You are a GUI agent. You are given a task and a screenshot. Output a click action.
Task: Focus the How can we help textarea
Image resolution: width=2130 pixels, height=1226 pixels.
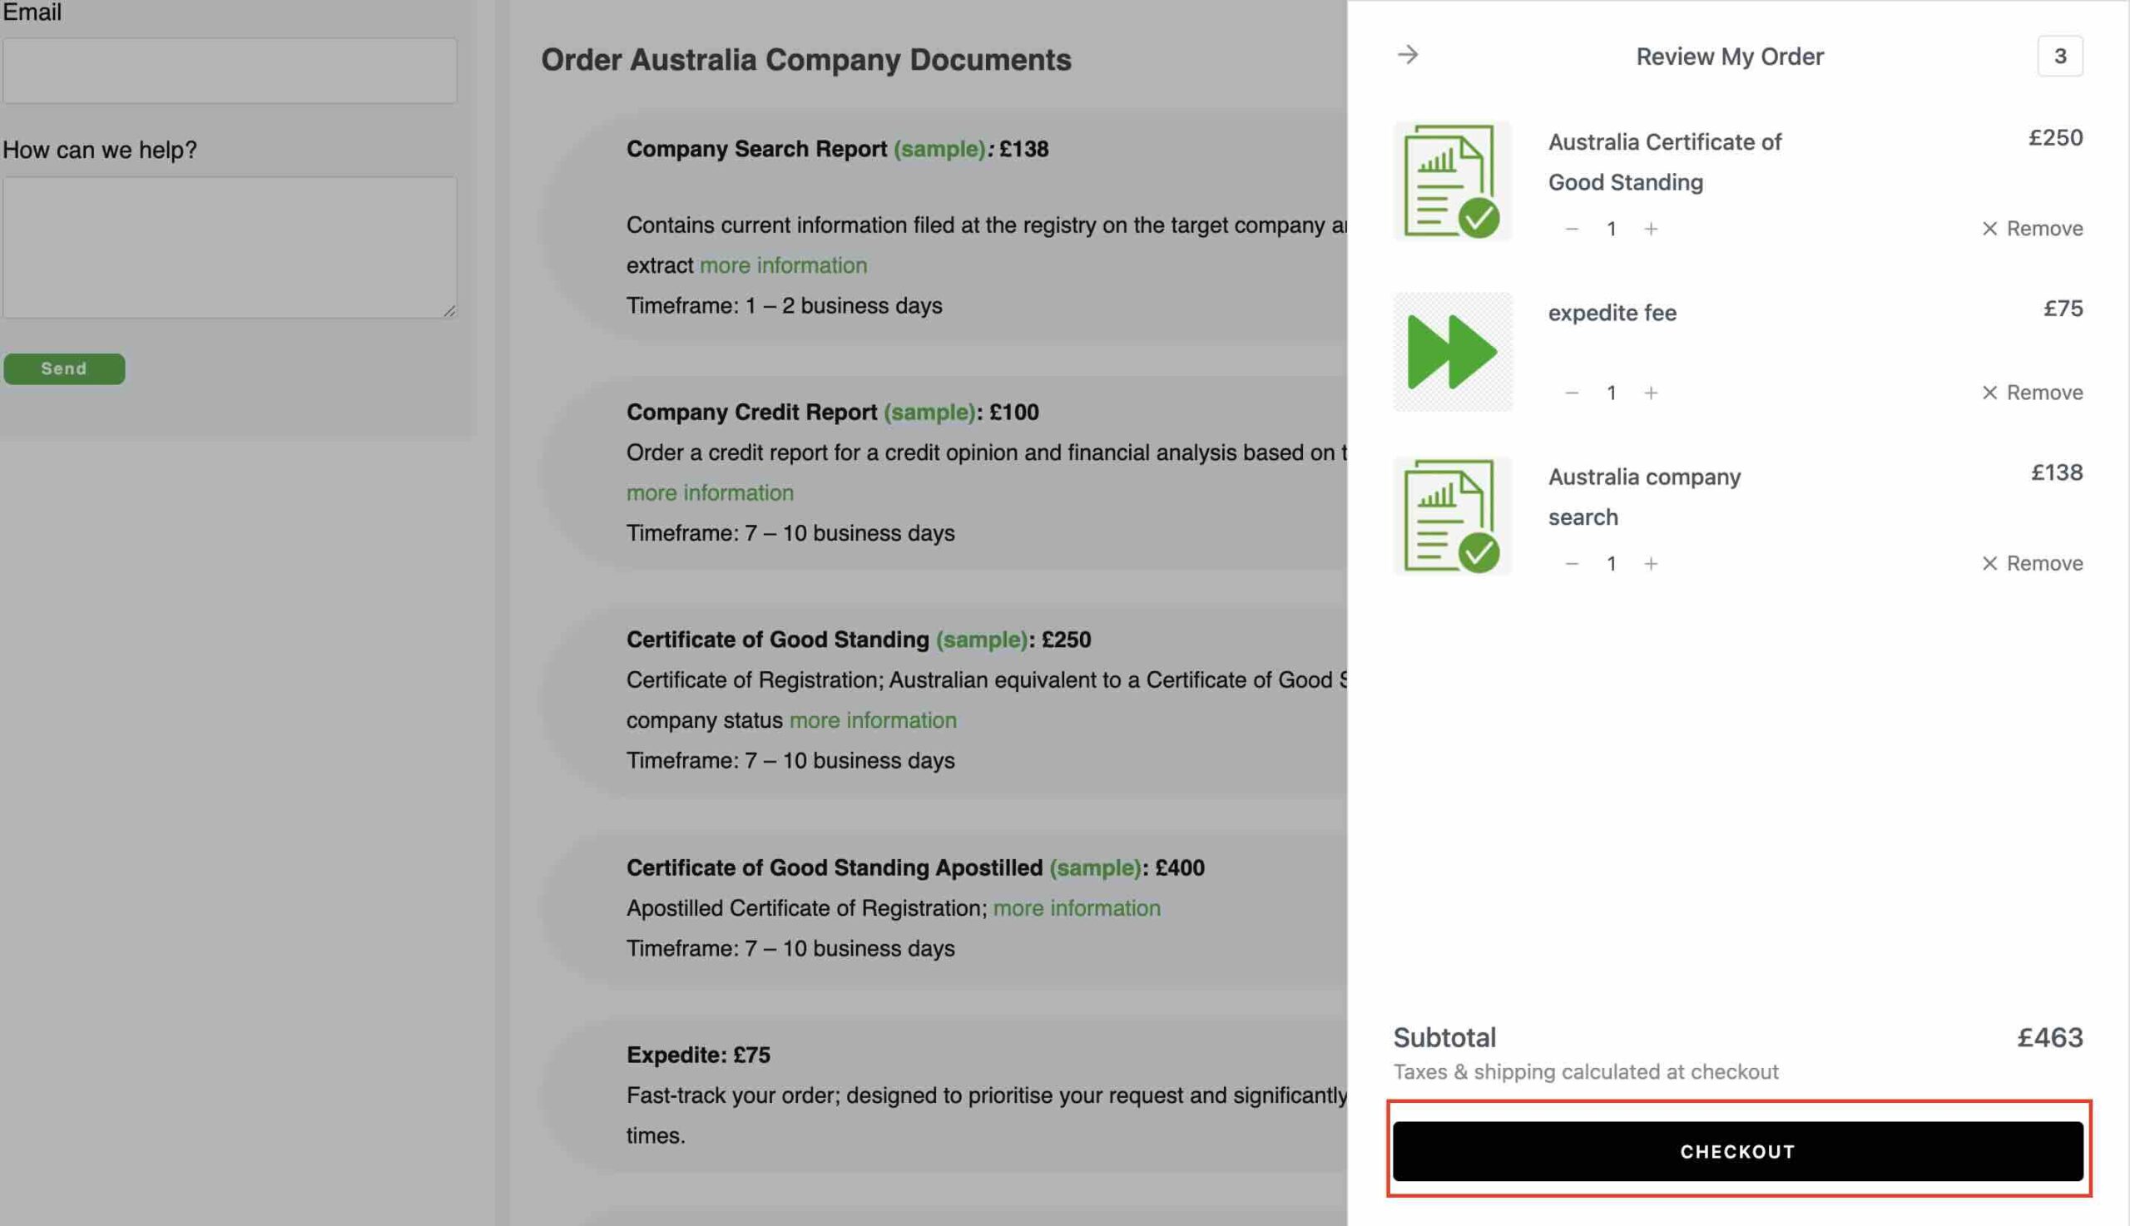click(230, 248)
